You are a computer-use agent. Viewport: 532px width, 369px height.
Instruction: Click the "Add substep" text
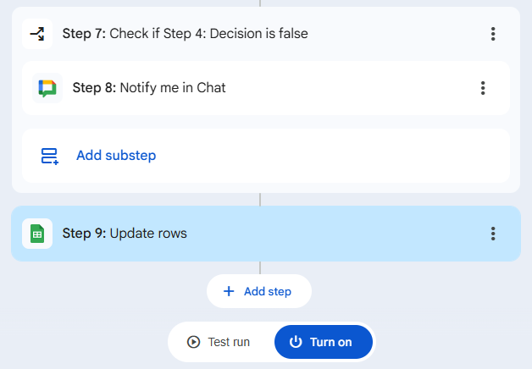pos(116,156)
